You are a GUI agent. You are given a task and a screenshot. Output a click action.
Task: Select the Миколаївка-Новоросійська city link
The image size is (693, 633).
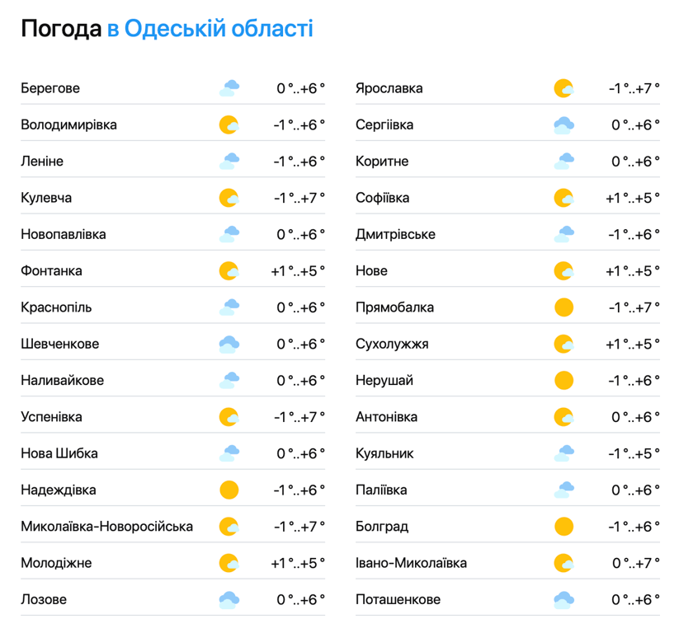(x=107, y=527)
